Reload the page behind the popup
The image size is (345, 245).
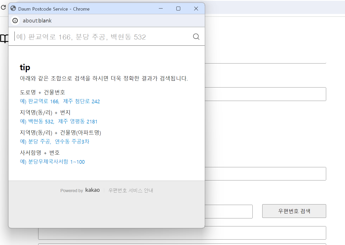[3, 7]
